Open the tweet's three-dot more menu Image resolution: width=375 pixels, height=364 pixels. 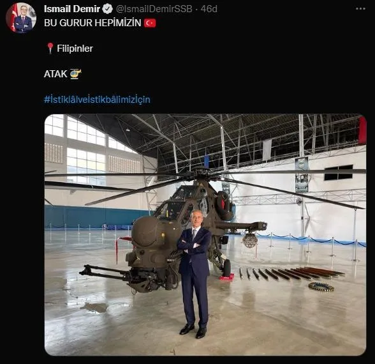360,9
